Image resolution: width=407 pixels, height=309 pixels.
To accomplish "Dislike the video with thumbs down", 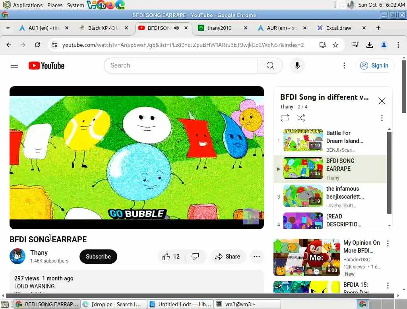I will pyautogui.click(x=195, y=257).
